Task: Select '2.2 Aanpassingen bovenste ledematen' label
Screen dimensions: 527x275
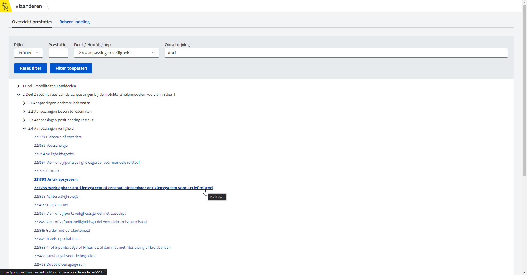Action: click(60, 112)
